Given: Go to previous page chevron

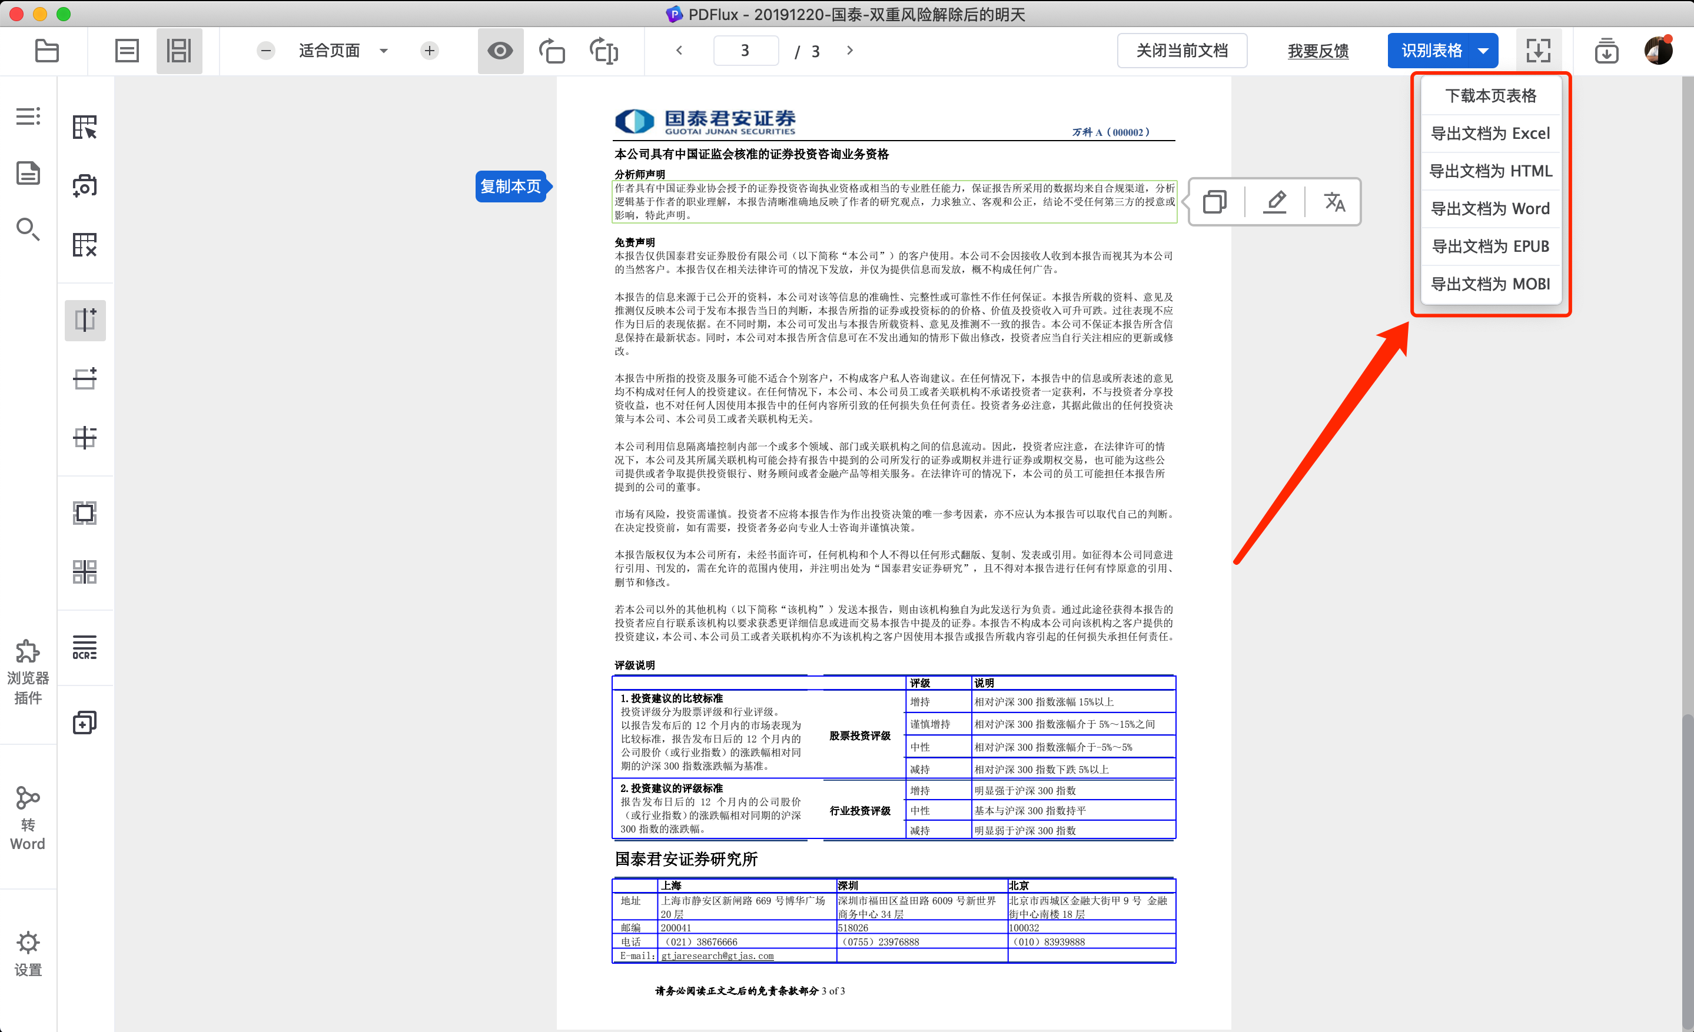Looking at the screenshot, I should pos(679,50).
